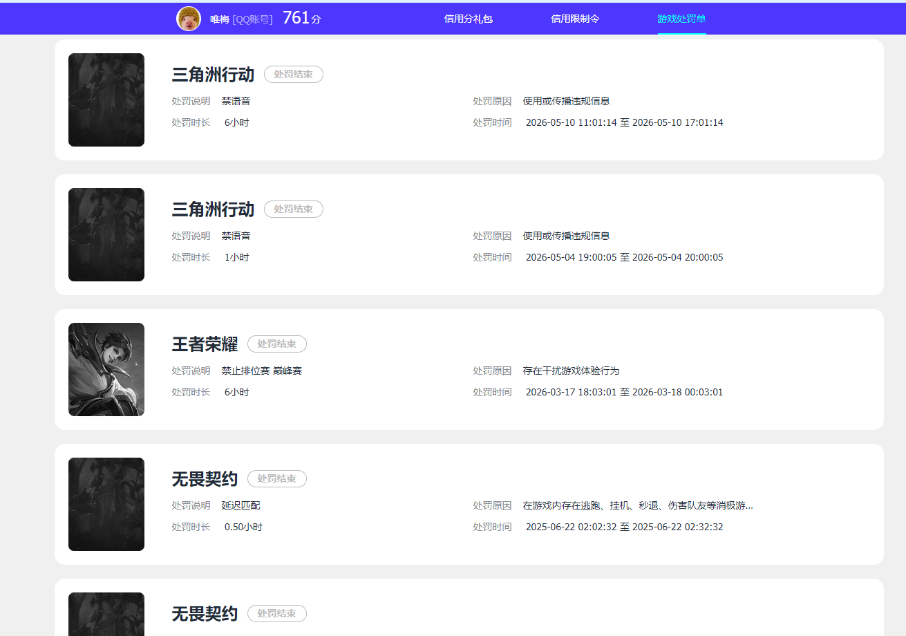Click 处罚结束 badge of 6小时 三角洲行动 card
Screen dimensions: 906x636
click(x=294, y=74)
